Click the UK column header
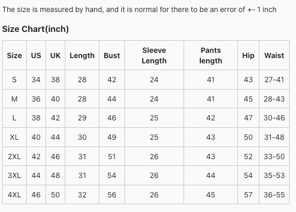Image resolution: width=296 pixels, height=212 pixels. pos(55,55)
